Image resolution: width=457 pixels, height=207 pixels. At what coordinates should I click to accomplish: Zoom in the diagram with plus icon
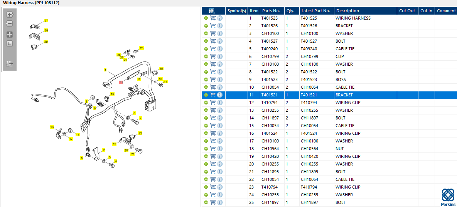pyautogui.click(x=10, y=14)
